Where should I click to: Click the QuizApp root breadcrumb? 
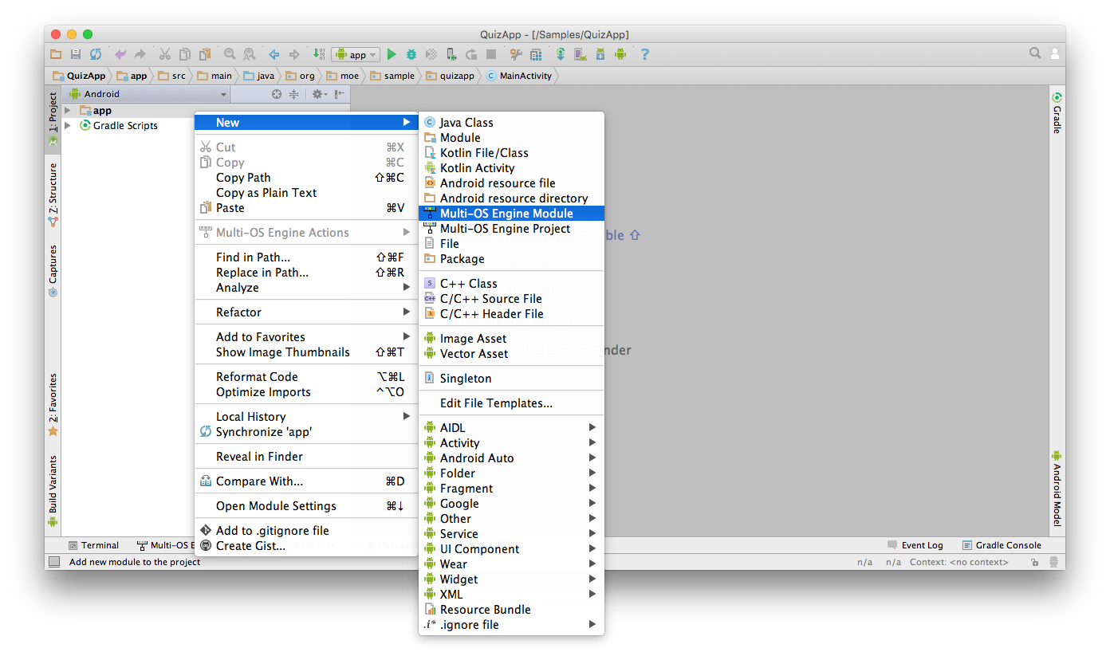click(79, 76)
